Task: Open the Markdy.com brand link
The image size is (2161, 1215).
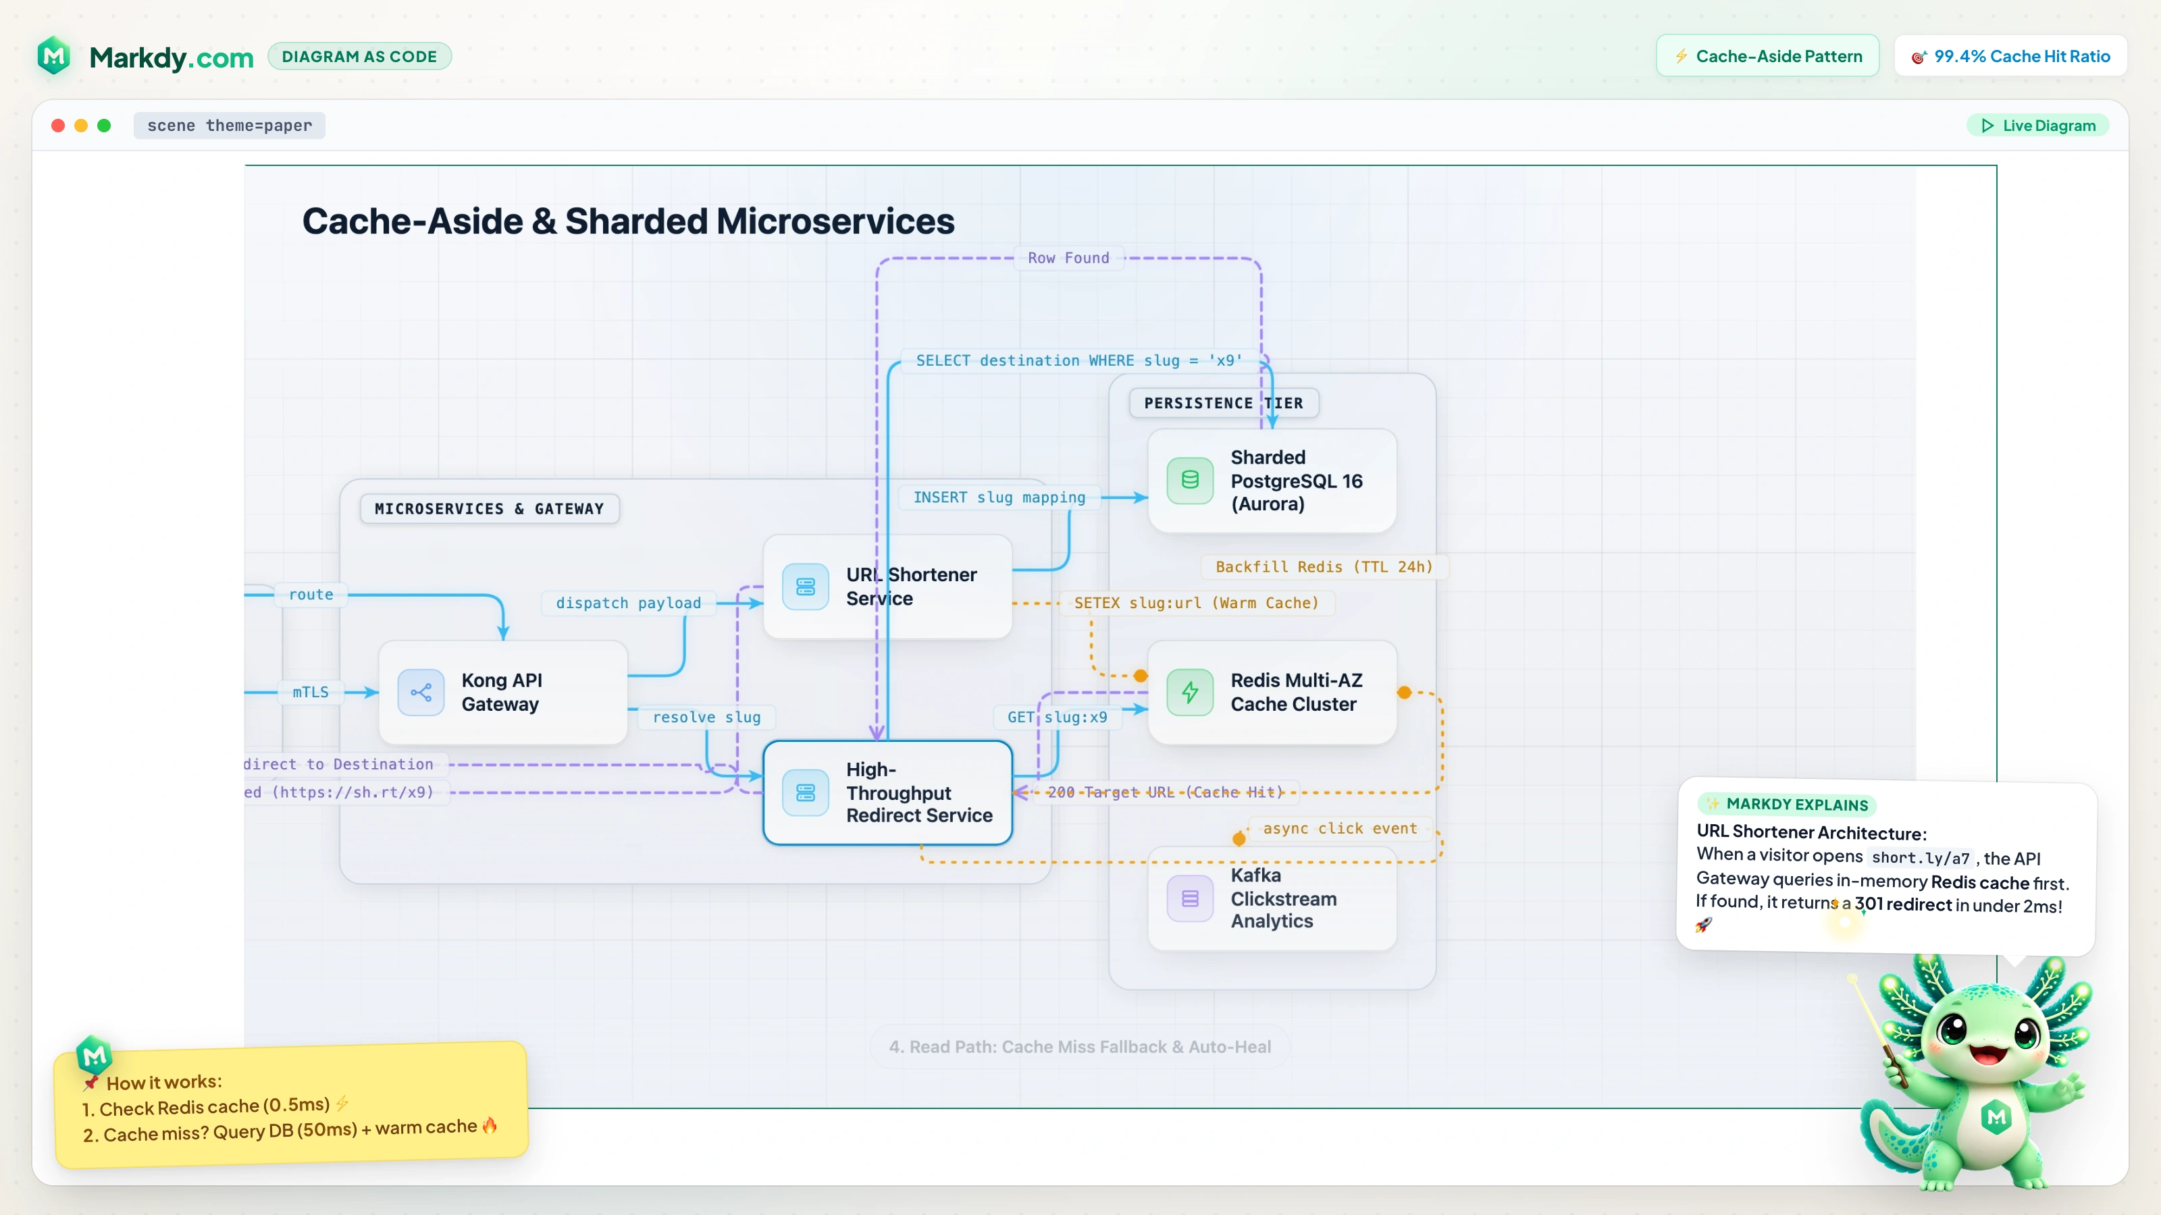Action: click(x=171, y=57)
